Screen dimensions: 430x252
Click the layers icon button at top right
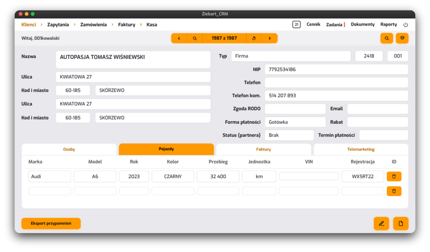click(x=402, y=38)
